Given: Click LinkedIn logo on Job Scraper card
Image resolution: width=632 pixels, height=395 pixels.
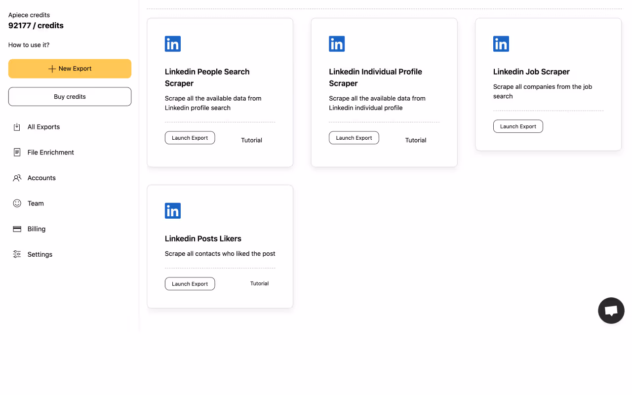Looking at the screenshot, I should tap(501, 44).
